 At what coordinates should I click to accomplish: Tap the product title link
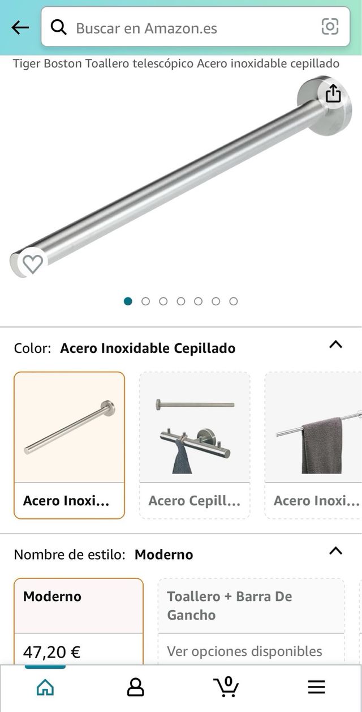pyautogui.click(x=176, y=63)
